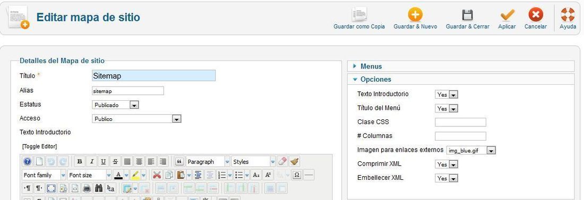Apply left alignment
The width and height of the screenshot is (584, 200).
(151, 162)
